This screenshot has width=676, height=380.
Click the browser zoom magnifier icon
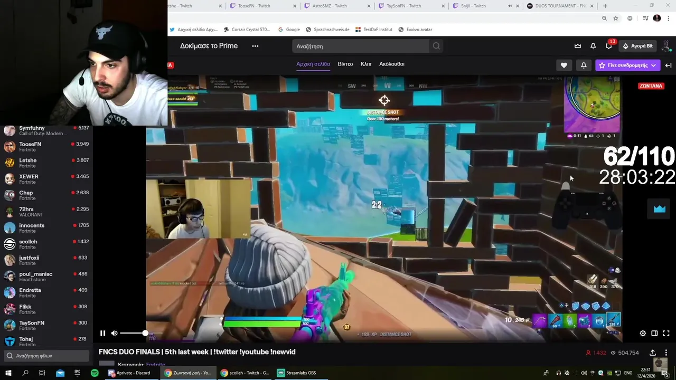[604, 18]
